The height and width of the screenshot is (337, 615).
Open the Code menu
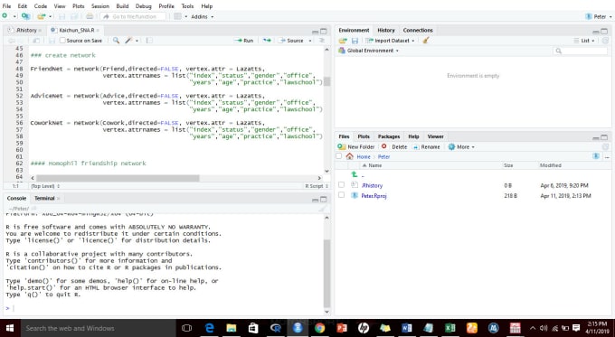[x=41, y=6]
